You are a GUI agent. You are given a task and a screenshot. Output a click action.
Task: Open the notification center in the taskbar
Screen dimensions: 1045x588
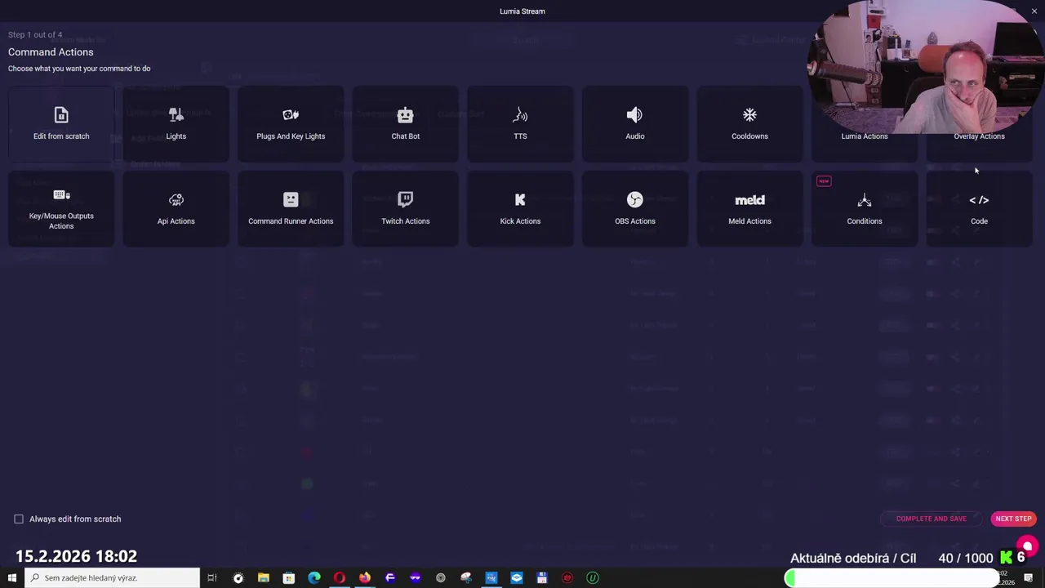coord(1029,578)
